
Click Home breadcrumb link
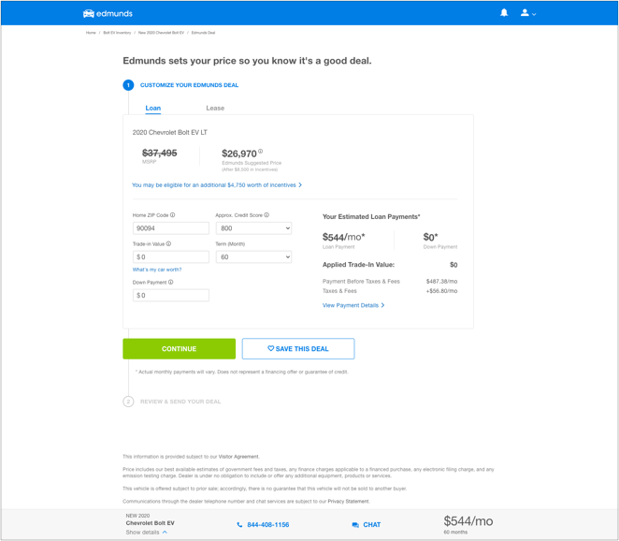click(x=91, y=33)
